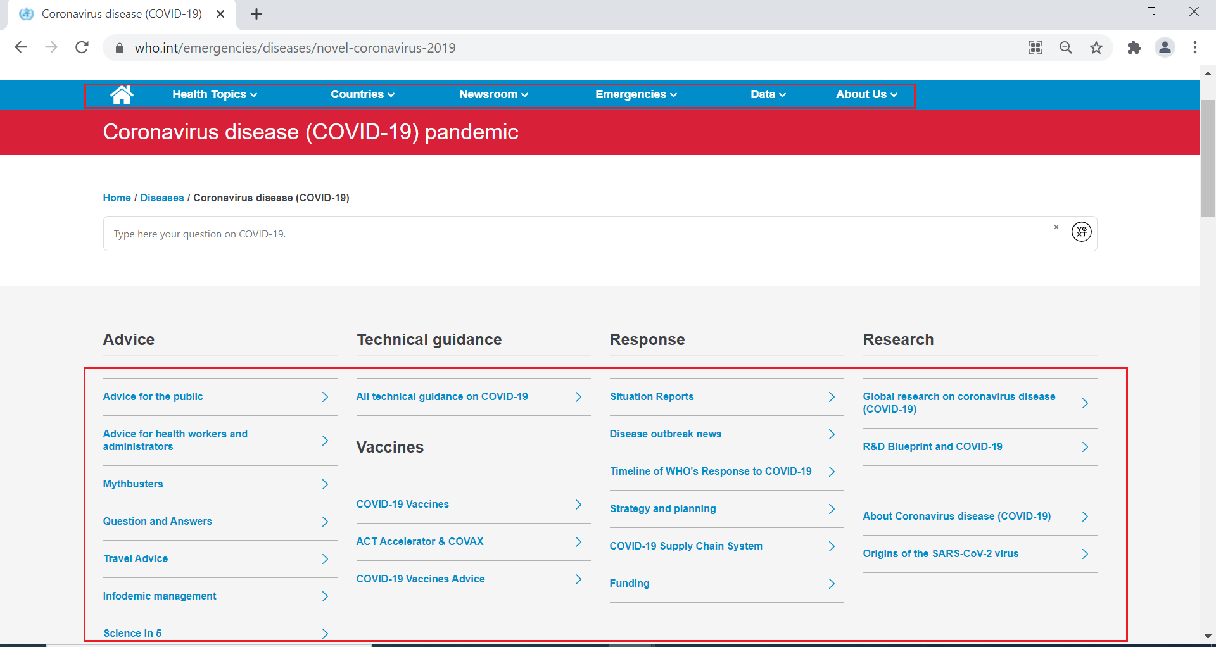This screenshot has height=647, width=1216.
Task: Open a new browser tab
Action: (256, 14)
